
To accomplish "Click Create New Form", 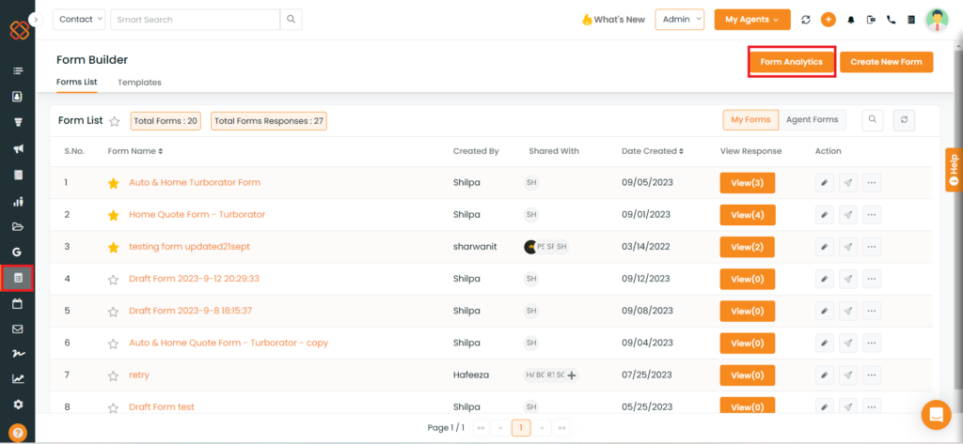I will 886,62.
